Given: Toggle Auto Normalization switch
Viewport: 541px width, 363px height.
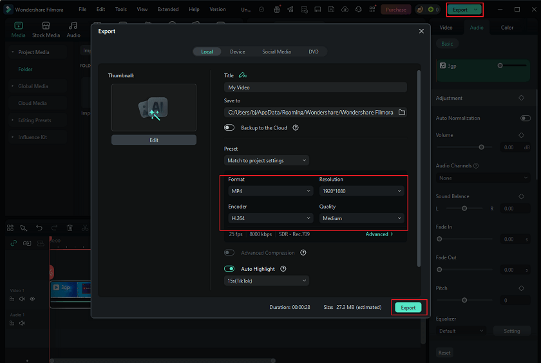Looking at the screenshot, I should point(525,118).
